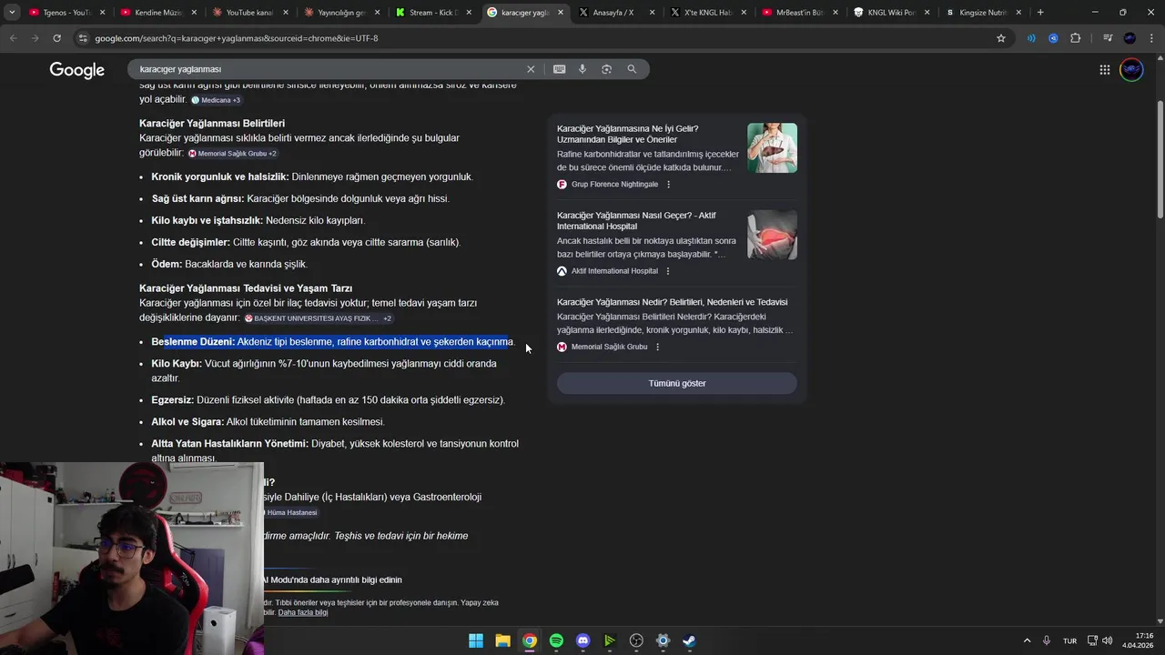Image resolution: width=1165 pixels, height=655 pixels.
Task: Follow the Daha fazla bilgi link
Action: 303,613
